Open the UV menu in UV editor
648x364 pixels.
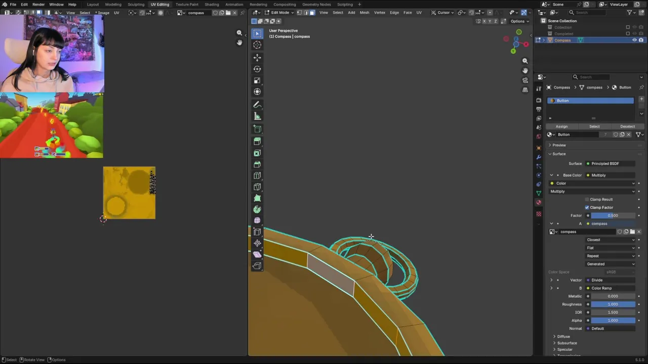click(116, 13)
